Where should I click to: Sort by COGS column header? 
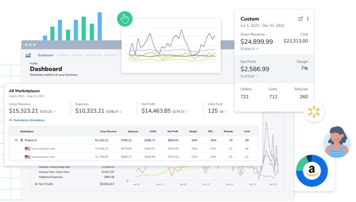tap(153, 131)
